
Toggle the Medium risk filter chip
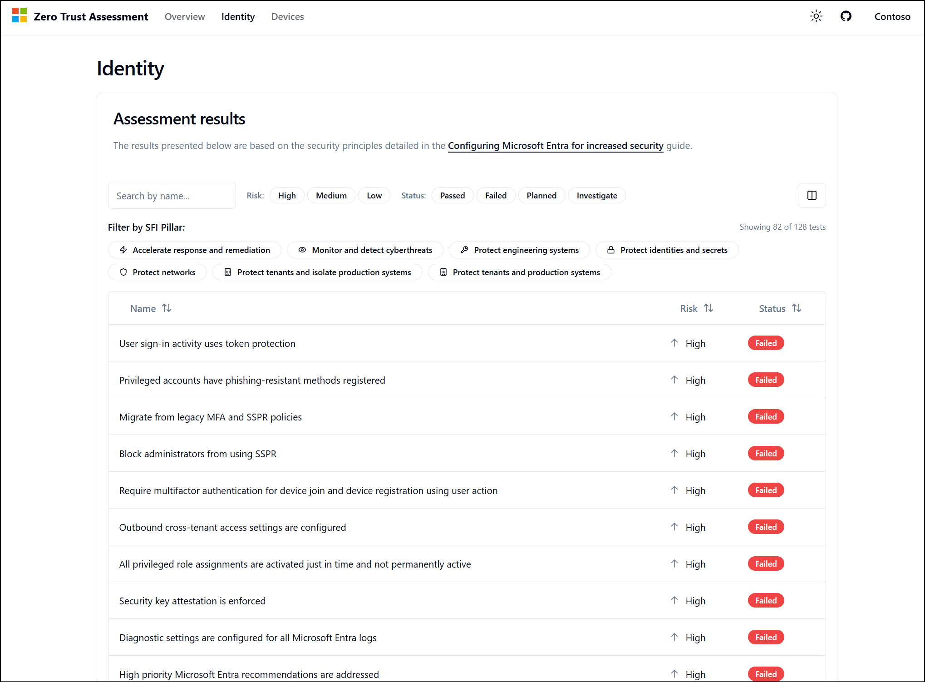(331, 196)
